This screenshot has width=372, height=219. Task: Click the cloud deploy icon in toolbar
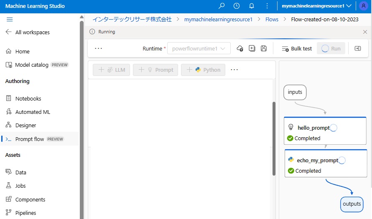pyautogui.click(x=240, y=48)
